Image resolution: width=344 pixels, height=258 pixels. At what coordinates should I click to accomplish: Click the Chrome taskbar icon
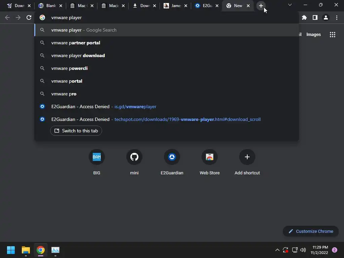[x=41, y=250]
